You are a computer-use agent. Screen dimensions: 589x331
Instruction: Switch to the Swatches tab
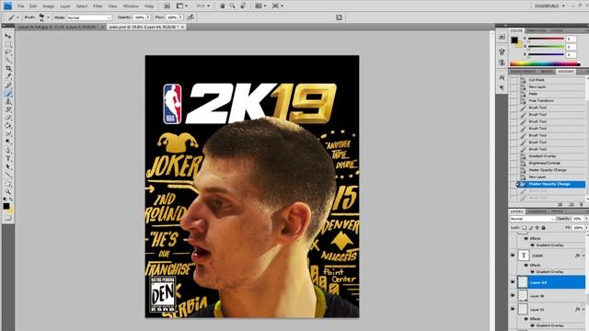537,30
